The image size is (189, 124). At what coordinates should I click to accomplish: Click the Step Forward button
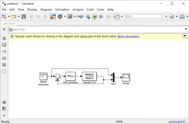click(101, 16)
